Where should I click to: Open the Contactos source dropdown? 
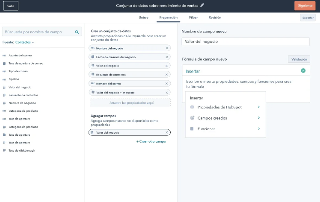(25, 43)
